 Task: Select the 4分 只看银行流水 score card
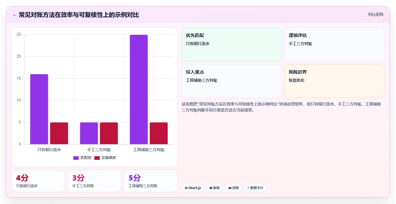(38, 181)
